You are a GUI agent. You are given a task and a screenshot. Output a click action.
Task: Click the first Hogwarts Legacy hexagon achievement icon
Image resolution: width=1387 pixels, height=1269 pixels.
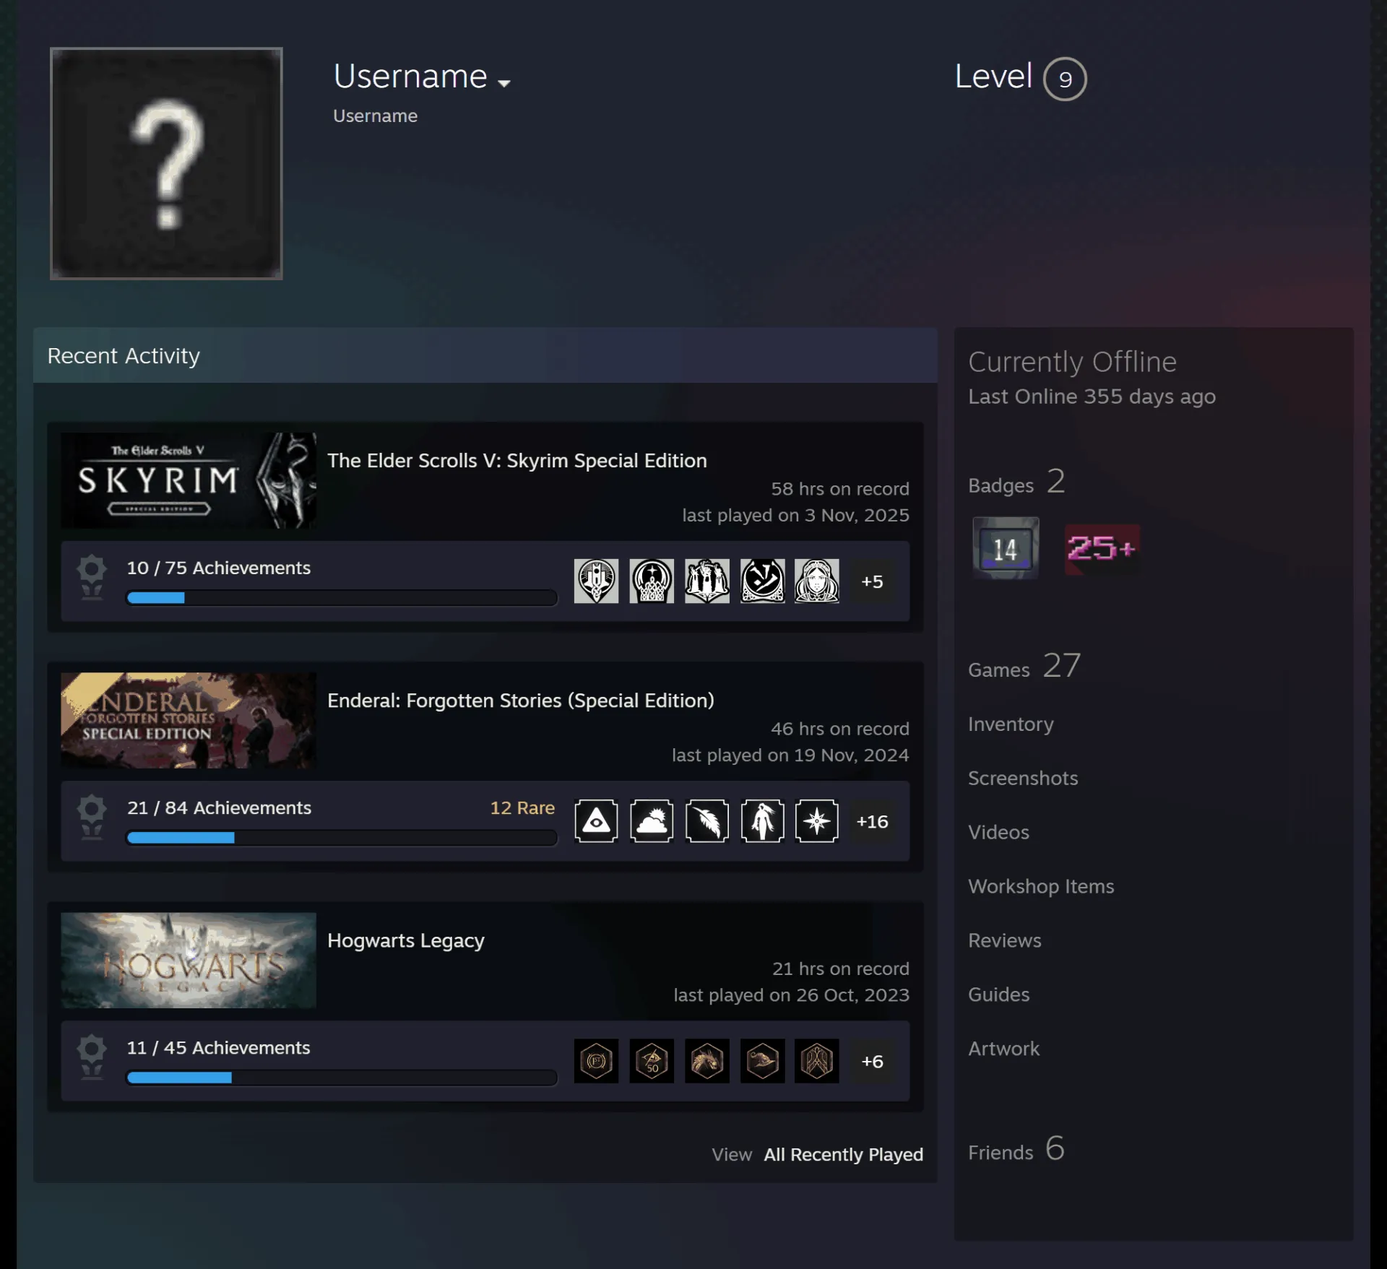point(596,1061)
